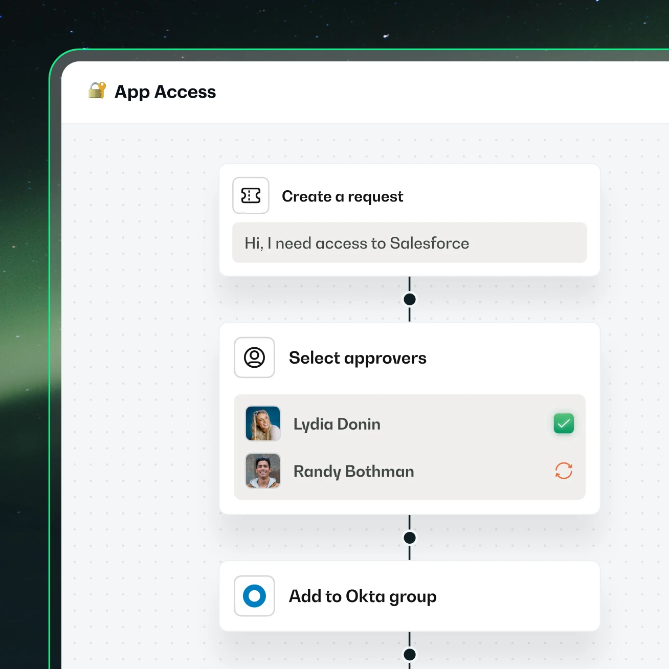The image size is (669, 669).
Task: Click the connector dot between request and approvers
Action: click(409, 299)
